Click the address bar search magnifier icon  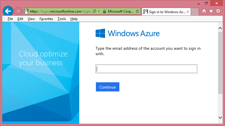(94, 11)
